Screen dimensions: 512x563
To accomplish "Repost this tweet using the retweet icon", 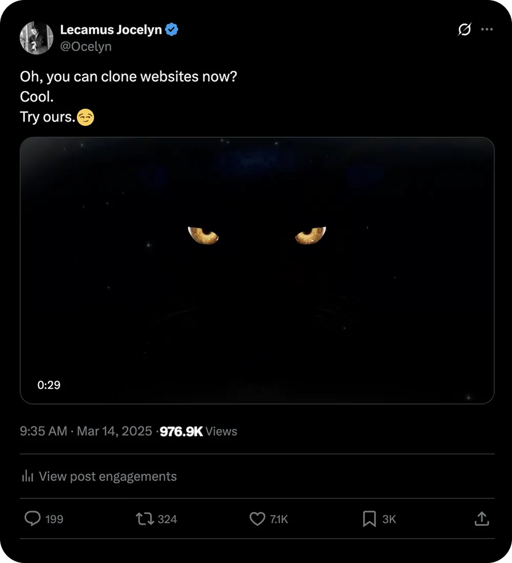I will click(x=144, y=519).
